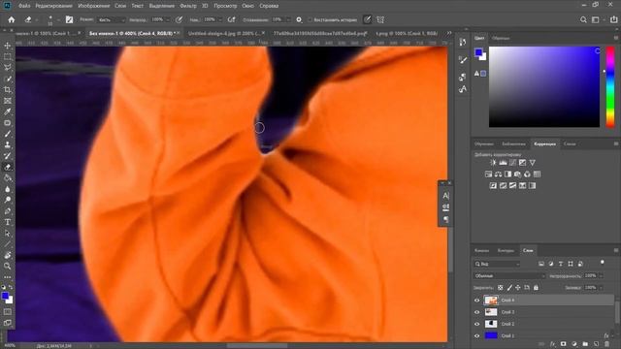The height and width of the screenshot is (349, 621).
Task: Delete layer using the trash icon
Action: click(606, 344)
